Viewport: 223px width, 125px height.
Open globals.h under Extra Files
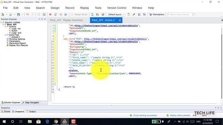[x=15, y=37]
